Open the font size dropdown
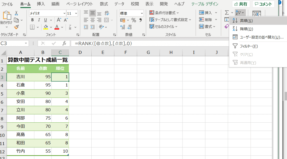Image resolution: width=287 pixels, height=159 pixels. 76,13
